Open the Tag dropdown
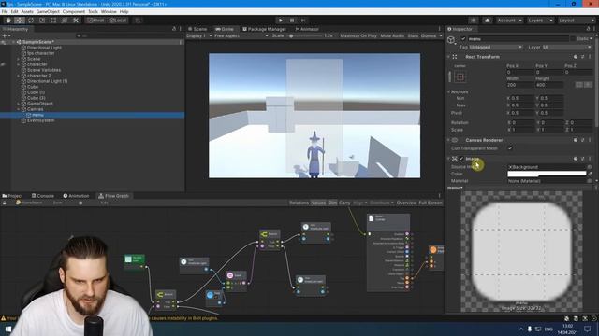This screenshot has width=599, height=336. [496, 48]
